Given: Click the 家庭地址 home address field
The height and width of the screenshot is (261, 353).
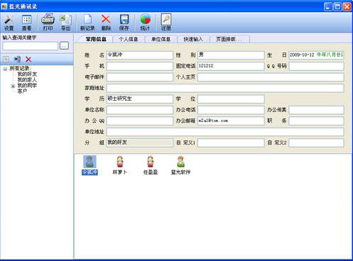Looking at the screenshot, I should pyautogui.click(x=225, y=88).
